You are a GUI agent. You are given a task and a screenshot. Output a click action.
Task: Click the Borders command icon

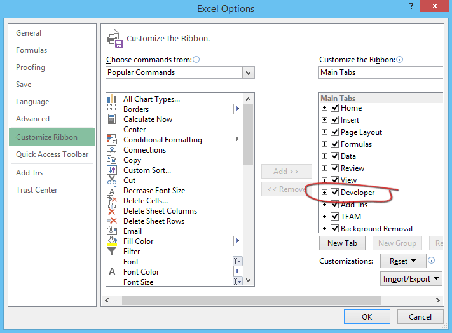click(111, 109)
